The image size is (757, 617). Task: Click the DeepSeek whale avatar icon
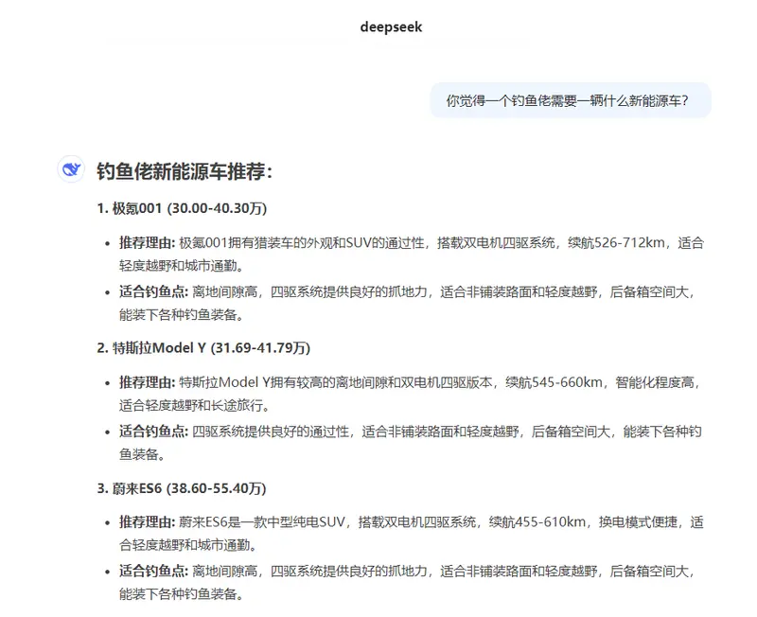pyautogui.click(x=72, y=169)
